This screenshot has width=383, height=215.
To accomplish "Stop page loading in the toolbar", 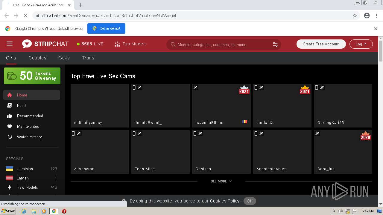I will (x=26, y=16).
